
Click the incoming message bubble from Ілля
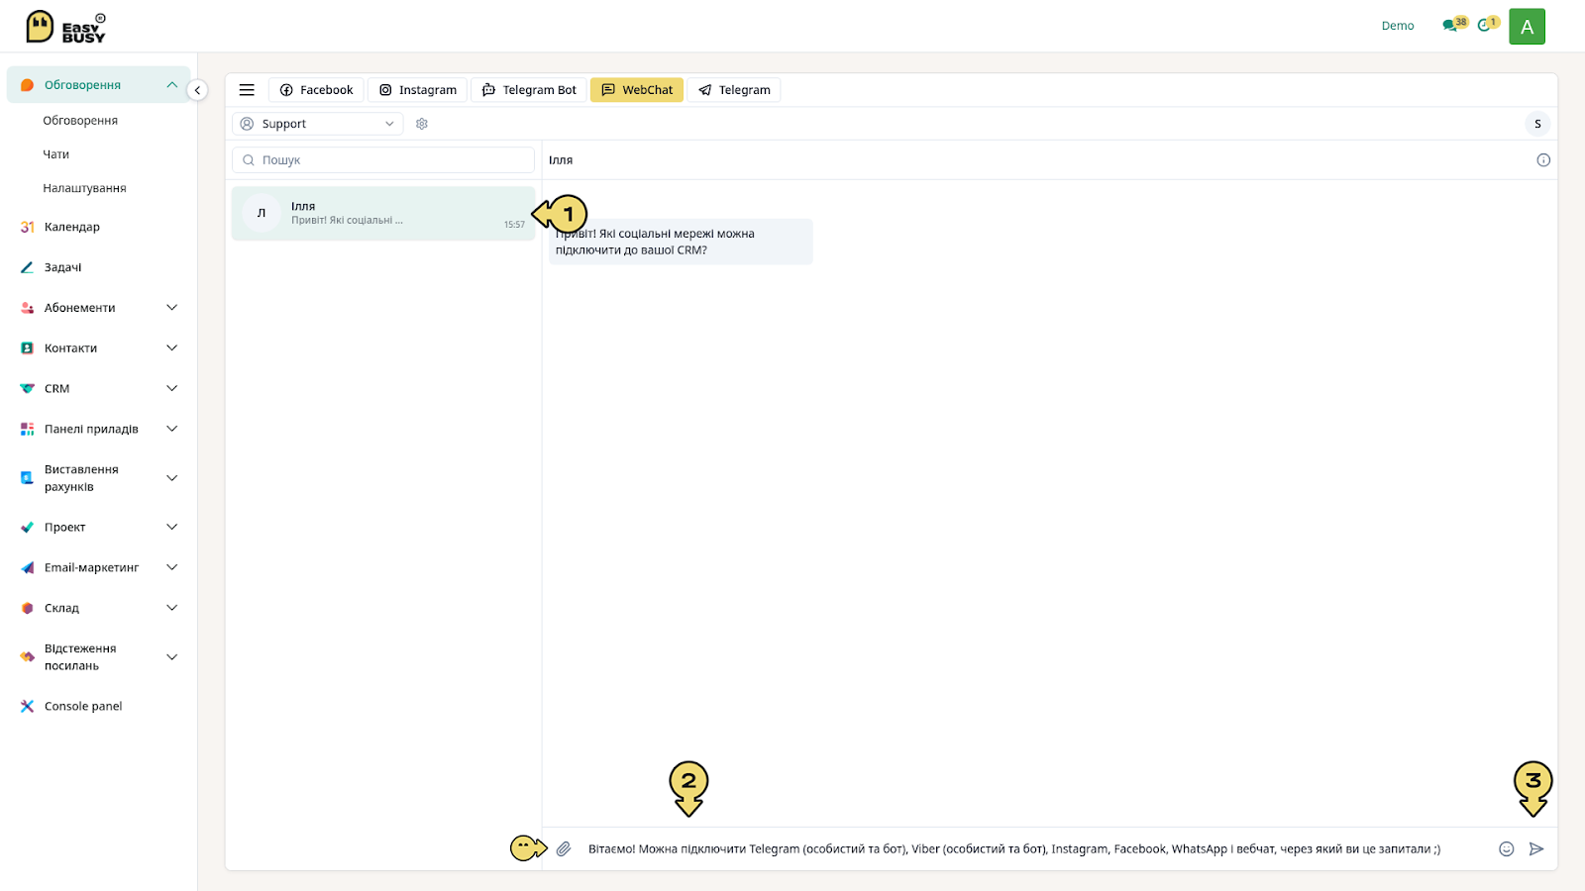tap(681, 242)
